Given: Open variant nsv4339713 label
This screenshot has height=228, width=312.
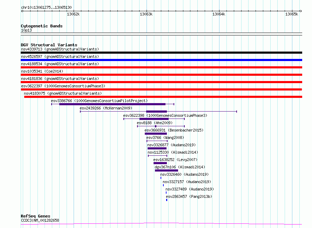Looking at the screenshot, I should point(60,49).
